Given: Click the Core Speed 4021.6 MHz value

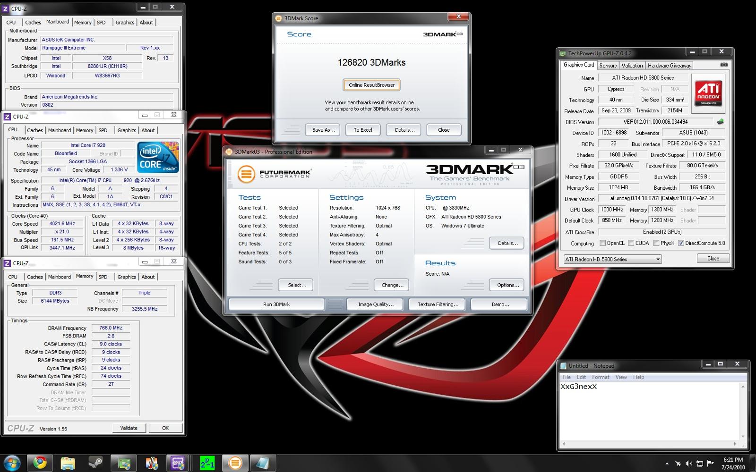Looking at the screenshot, I should pos(62,224).
